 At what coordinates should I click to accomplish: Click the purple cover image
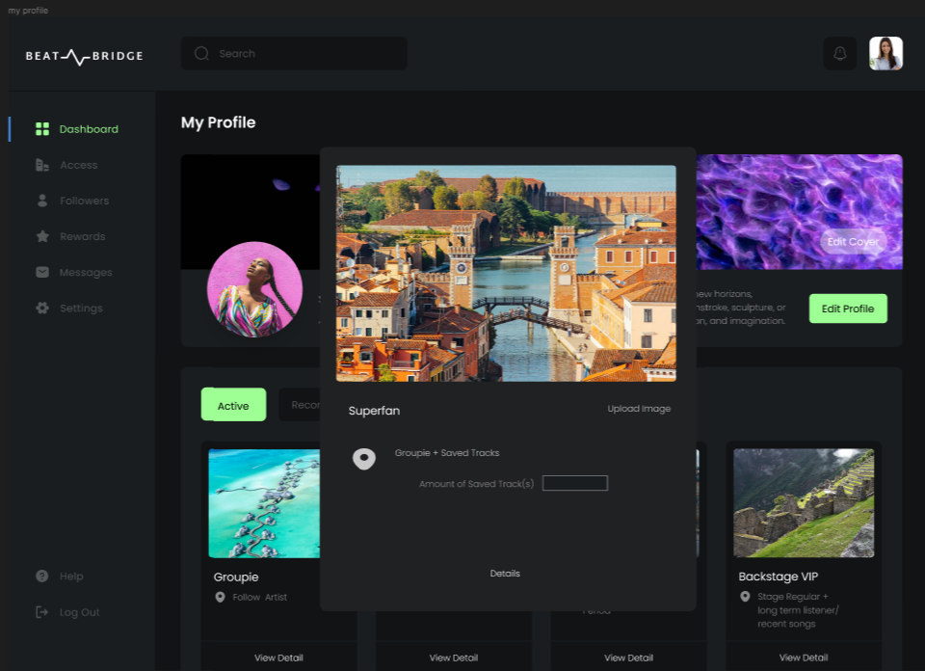pos(800,212)
